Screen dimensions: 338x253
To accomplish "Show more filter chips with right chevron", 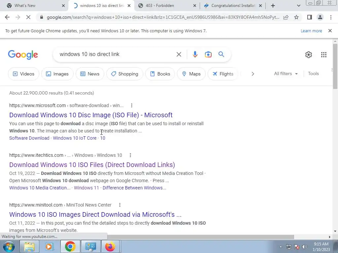I will coord(253,74).
